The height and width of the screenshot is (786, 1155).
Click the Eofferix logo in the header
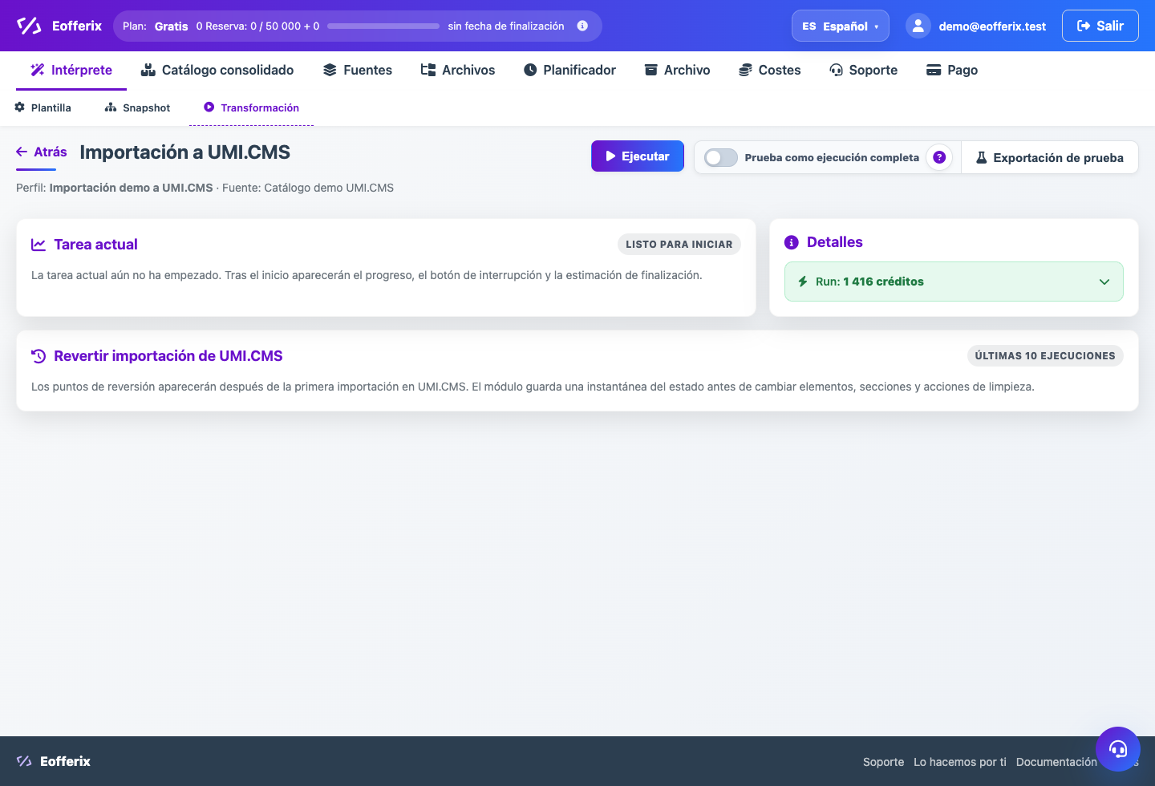pyautogui.click(x=59, y=26)
